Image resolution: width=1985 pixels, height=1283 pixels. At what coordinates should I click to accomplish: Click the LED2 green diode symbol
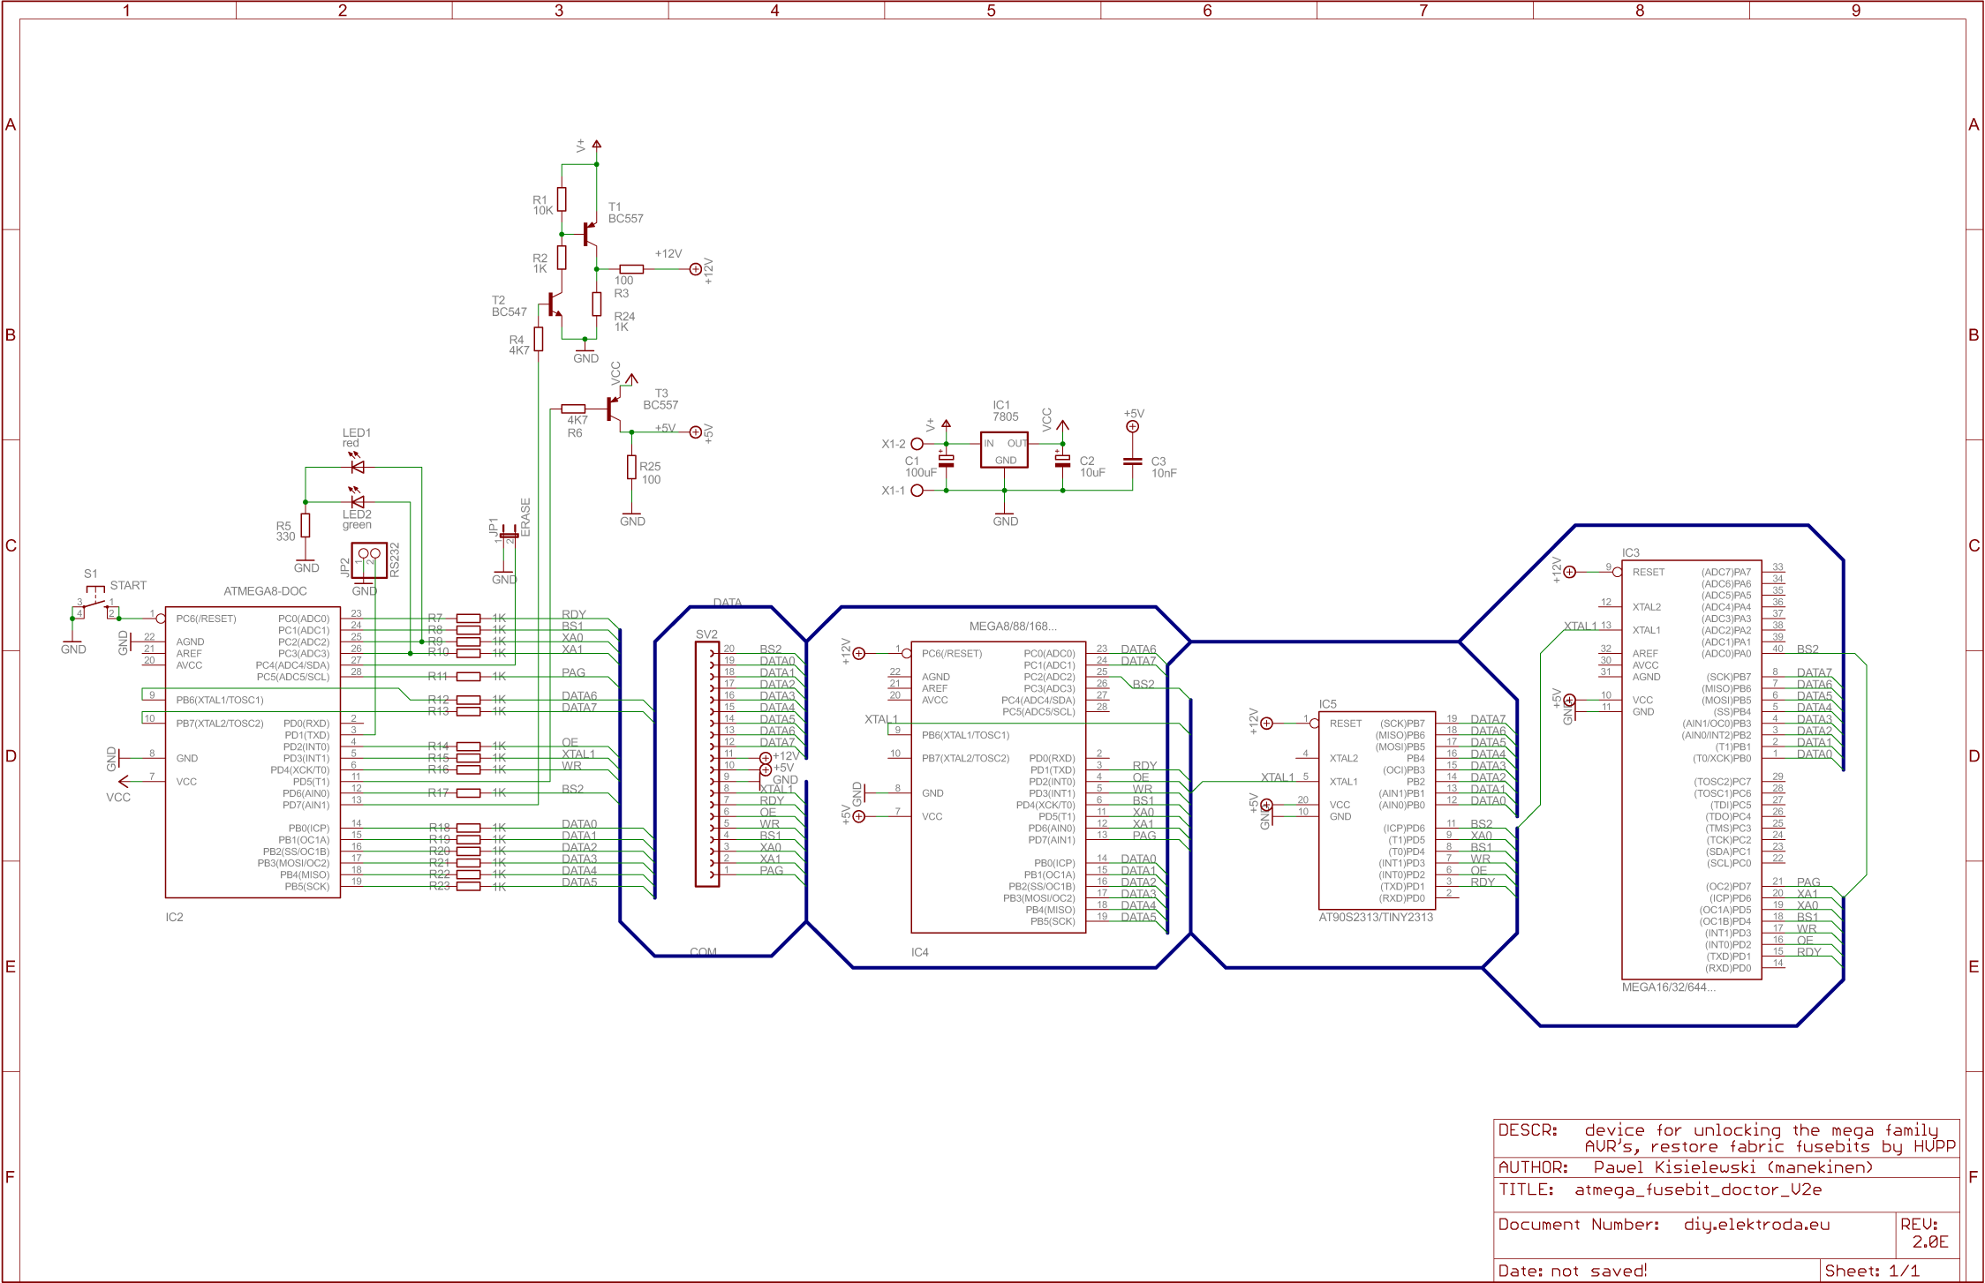[x=357, y=501]
